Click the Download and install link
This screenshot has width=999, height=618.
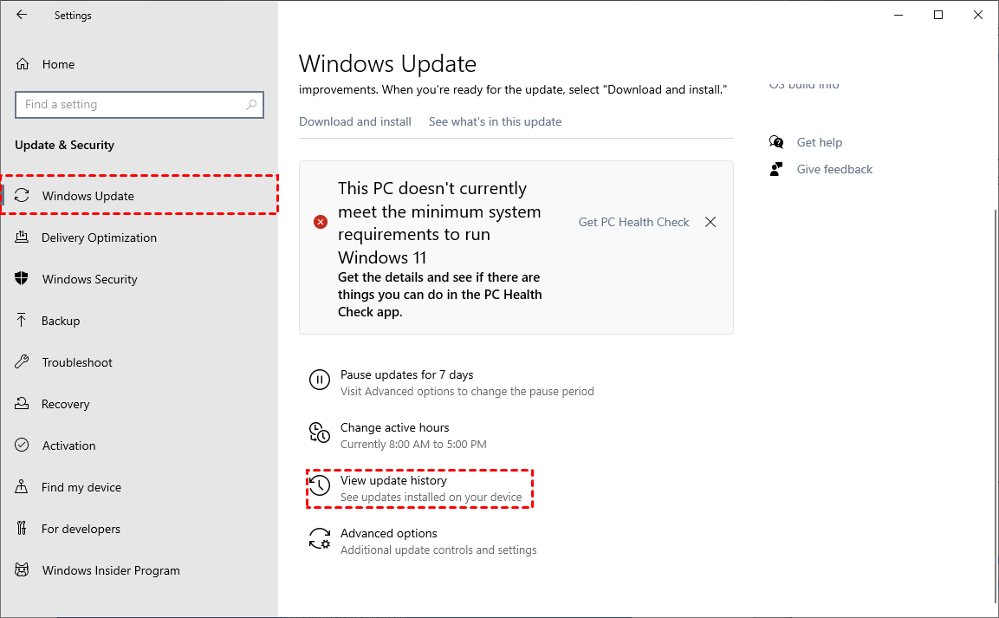coord(355,121)
